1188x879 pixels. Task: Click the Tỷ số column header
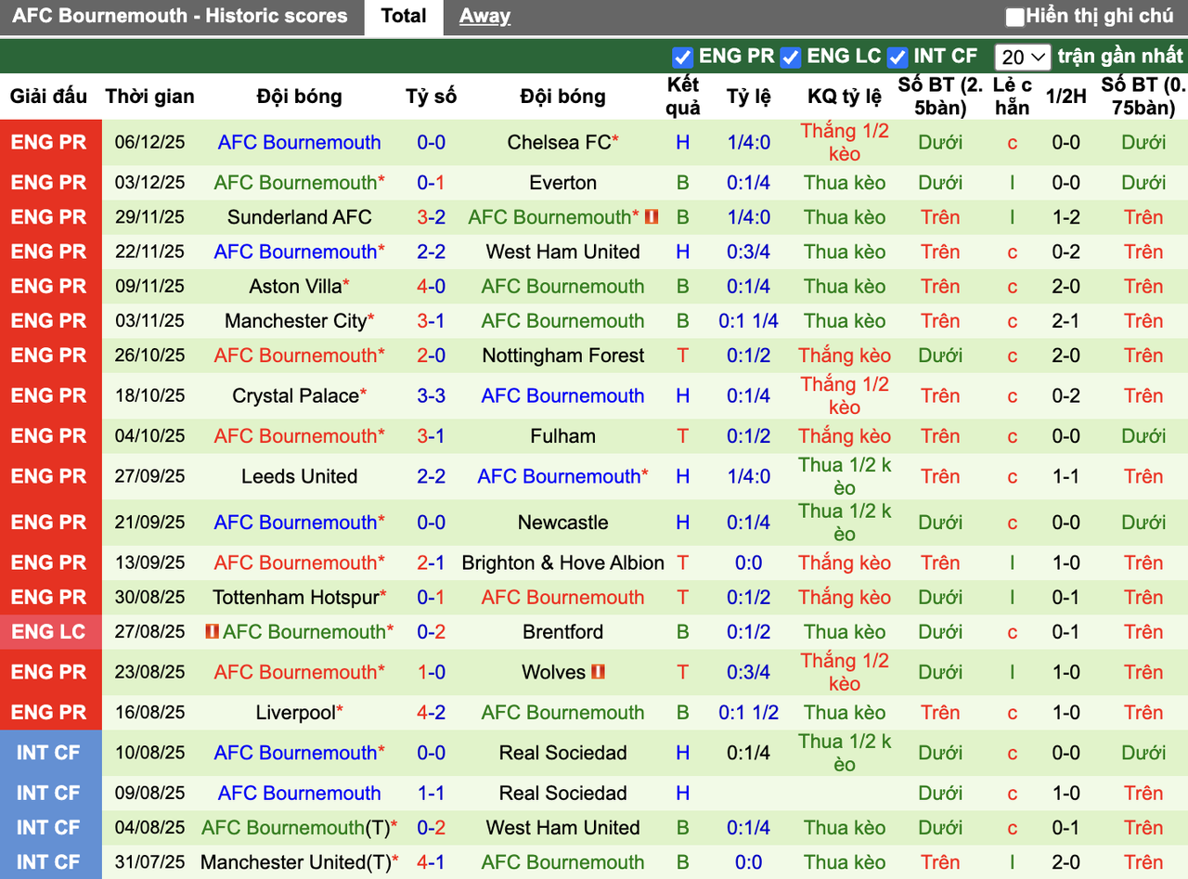click(x=432, y=97)
